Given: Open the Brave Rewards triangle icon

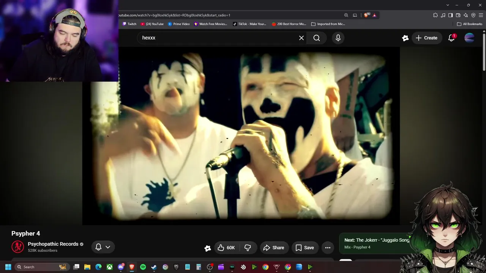Looking at the screenshot, I should 374,15.
